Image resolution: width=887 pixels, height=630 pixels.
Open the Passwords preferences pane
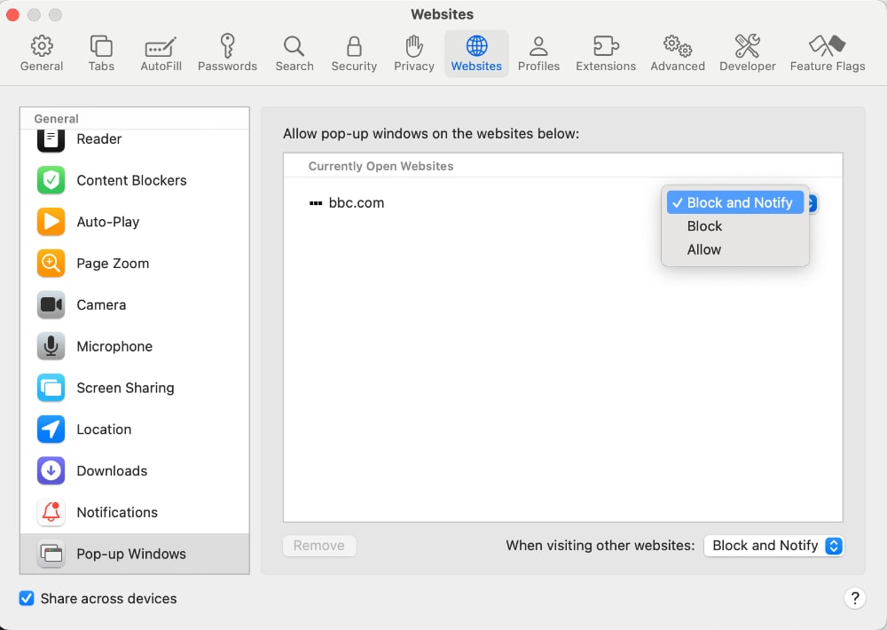coord(227,51)
